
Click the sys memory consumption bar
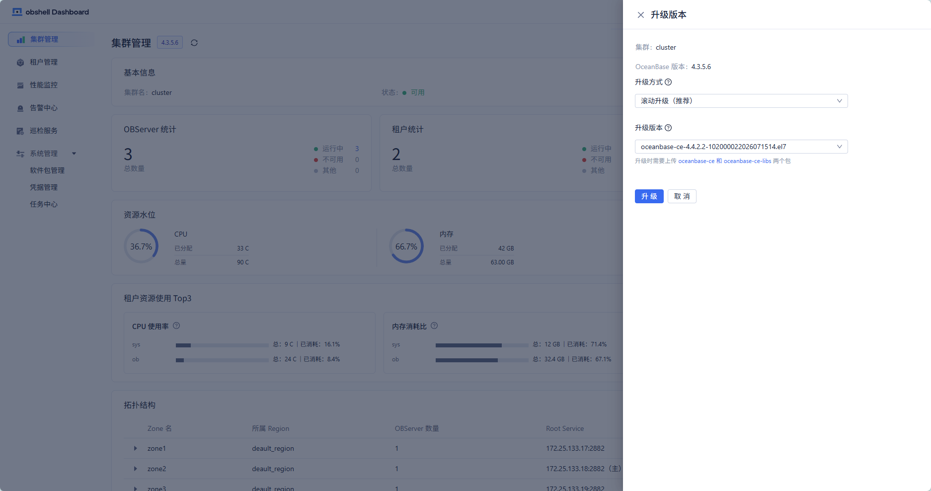482,345
